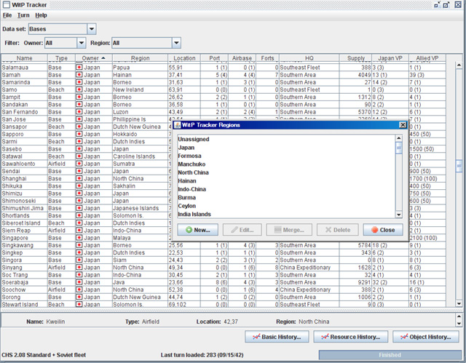The width and height of the screenshot is (466, 363).
Task: Sort by Forts column header
Action: pos(267,58)
